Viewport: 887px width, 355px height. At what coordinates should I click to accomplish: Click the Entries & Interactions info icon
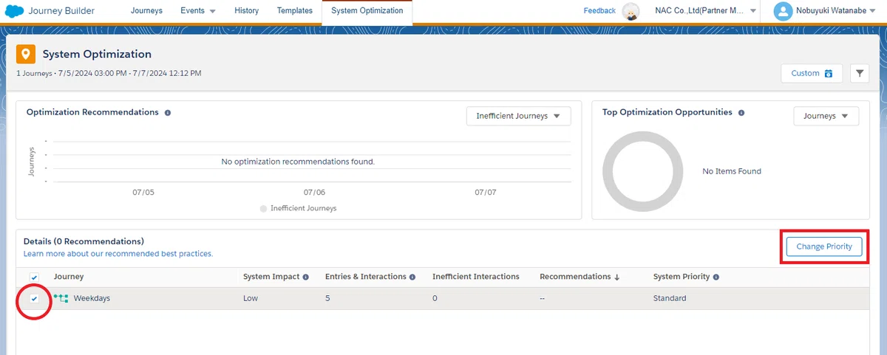(412, 277)
